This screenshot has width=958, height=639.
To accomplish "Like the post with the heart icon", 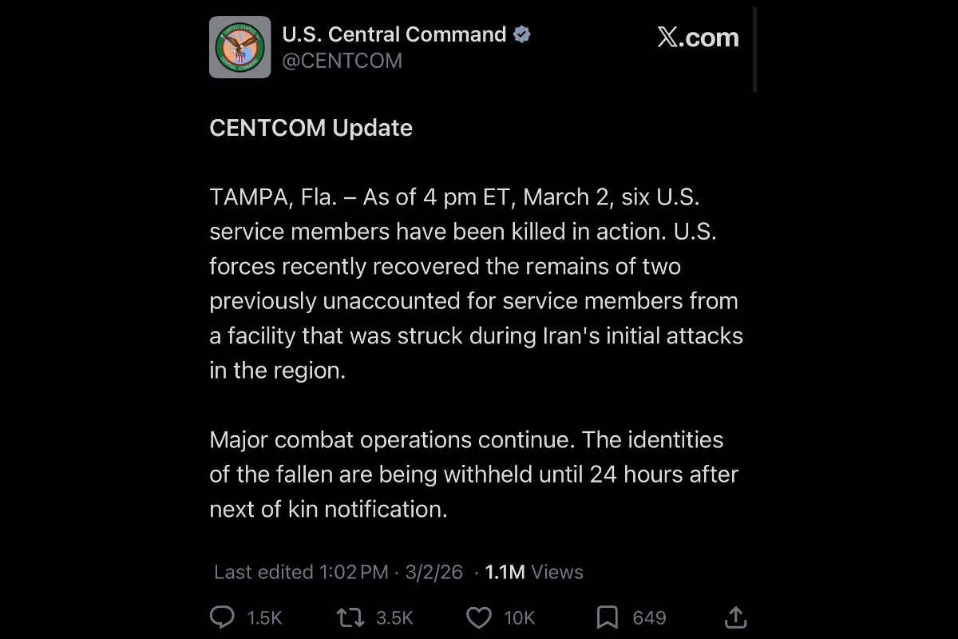I will (x=478, y=617).
